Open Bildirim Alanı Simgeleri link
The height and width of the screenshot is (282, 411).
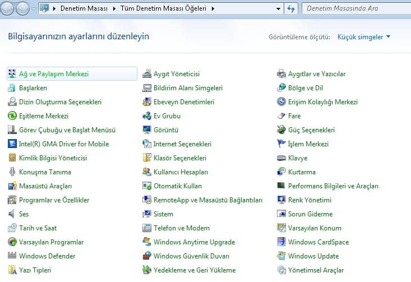(x=188, y=88)
